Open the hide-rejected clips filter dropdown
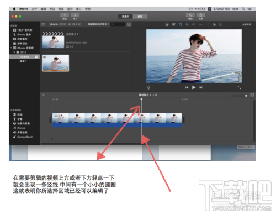276x214 pixels. click(x=99, y=24)
